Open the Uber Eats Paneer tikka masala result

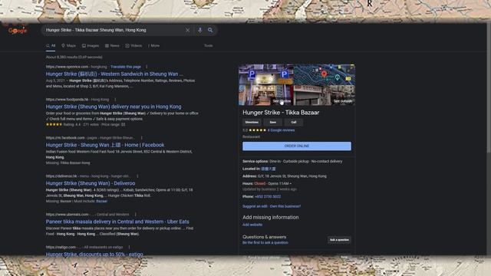[x=117, y=222]
